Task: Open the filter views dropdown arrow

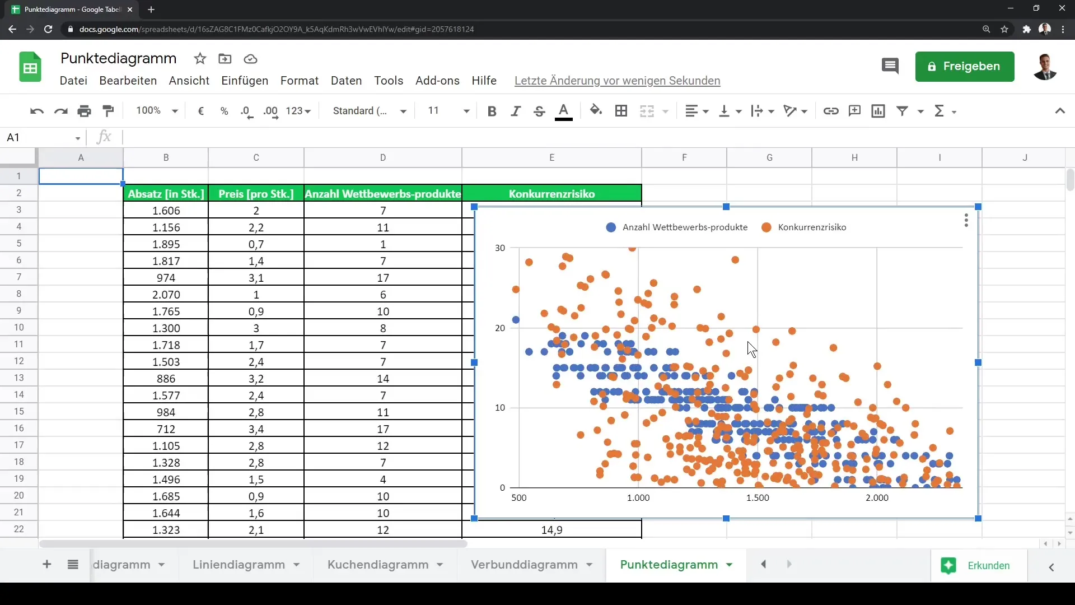Action: click(x=920, y=111)
